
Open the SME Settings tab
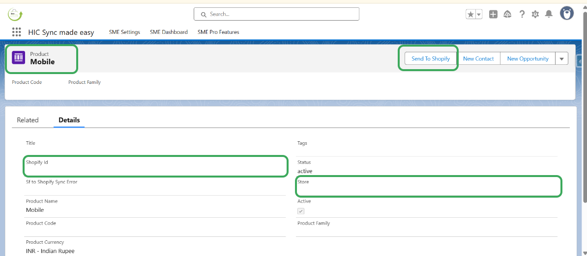(124, 32)
